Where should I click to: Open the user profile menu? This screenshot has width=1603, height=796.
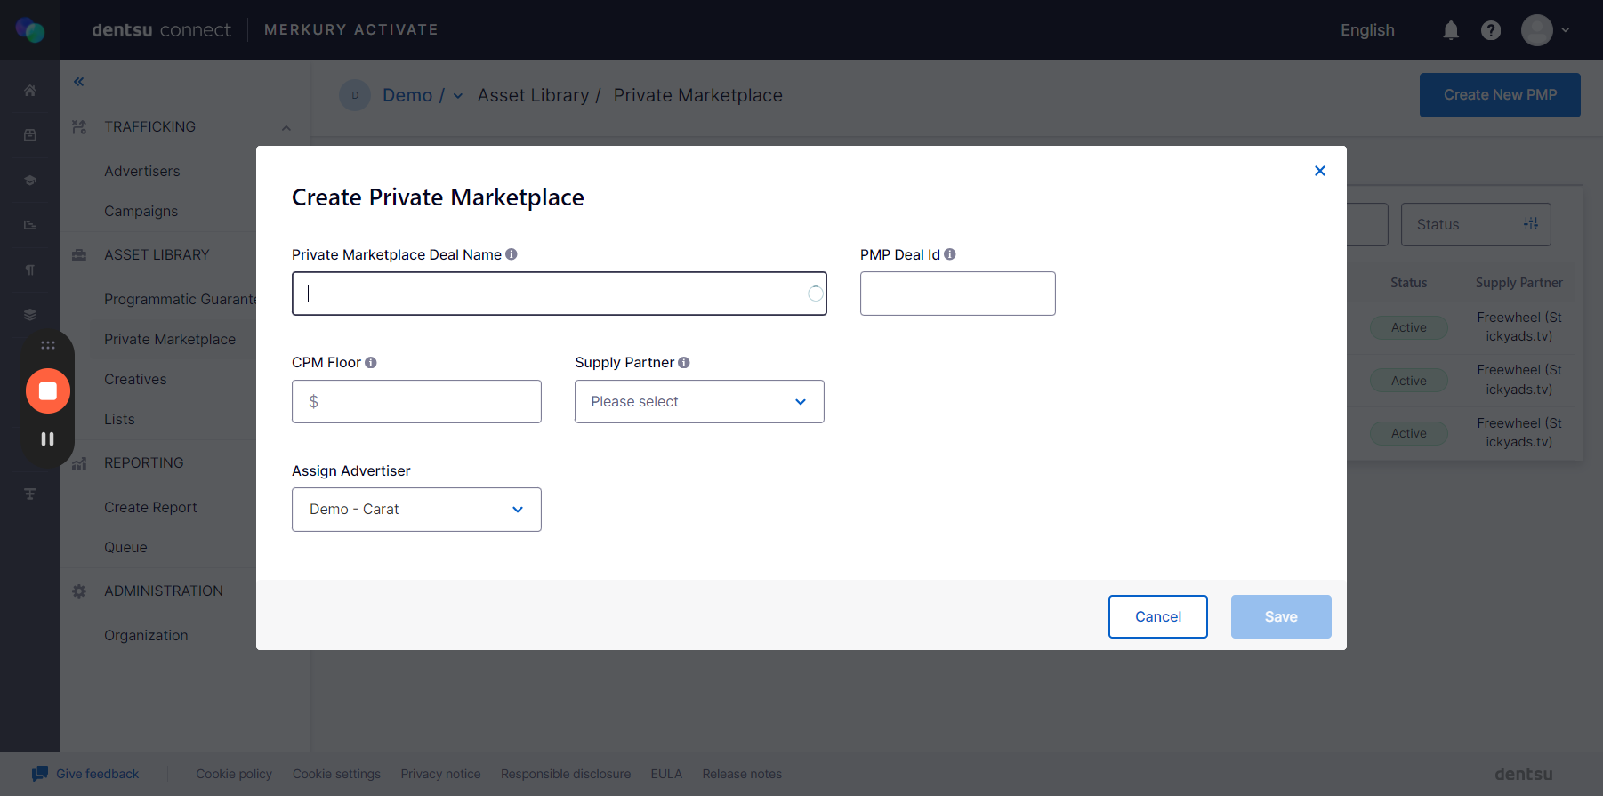pos(1545,30)
